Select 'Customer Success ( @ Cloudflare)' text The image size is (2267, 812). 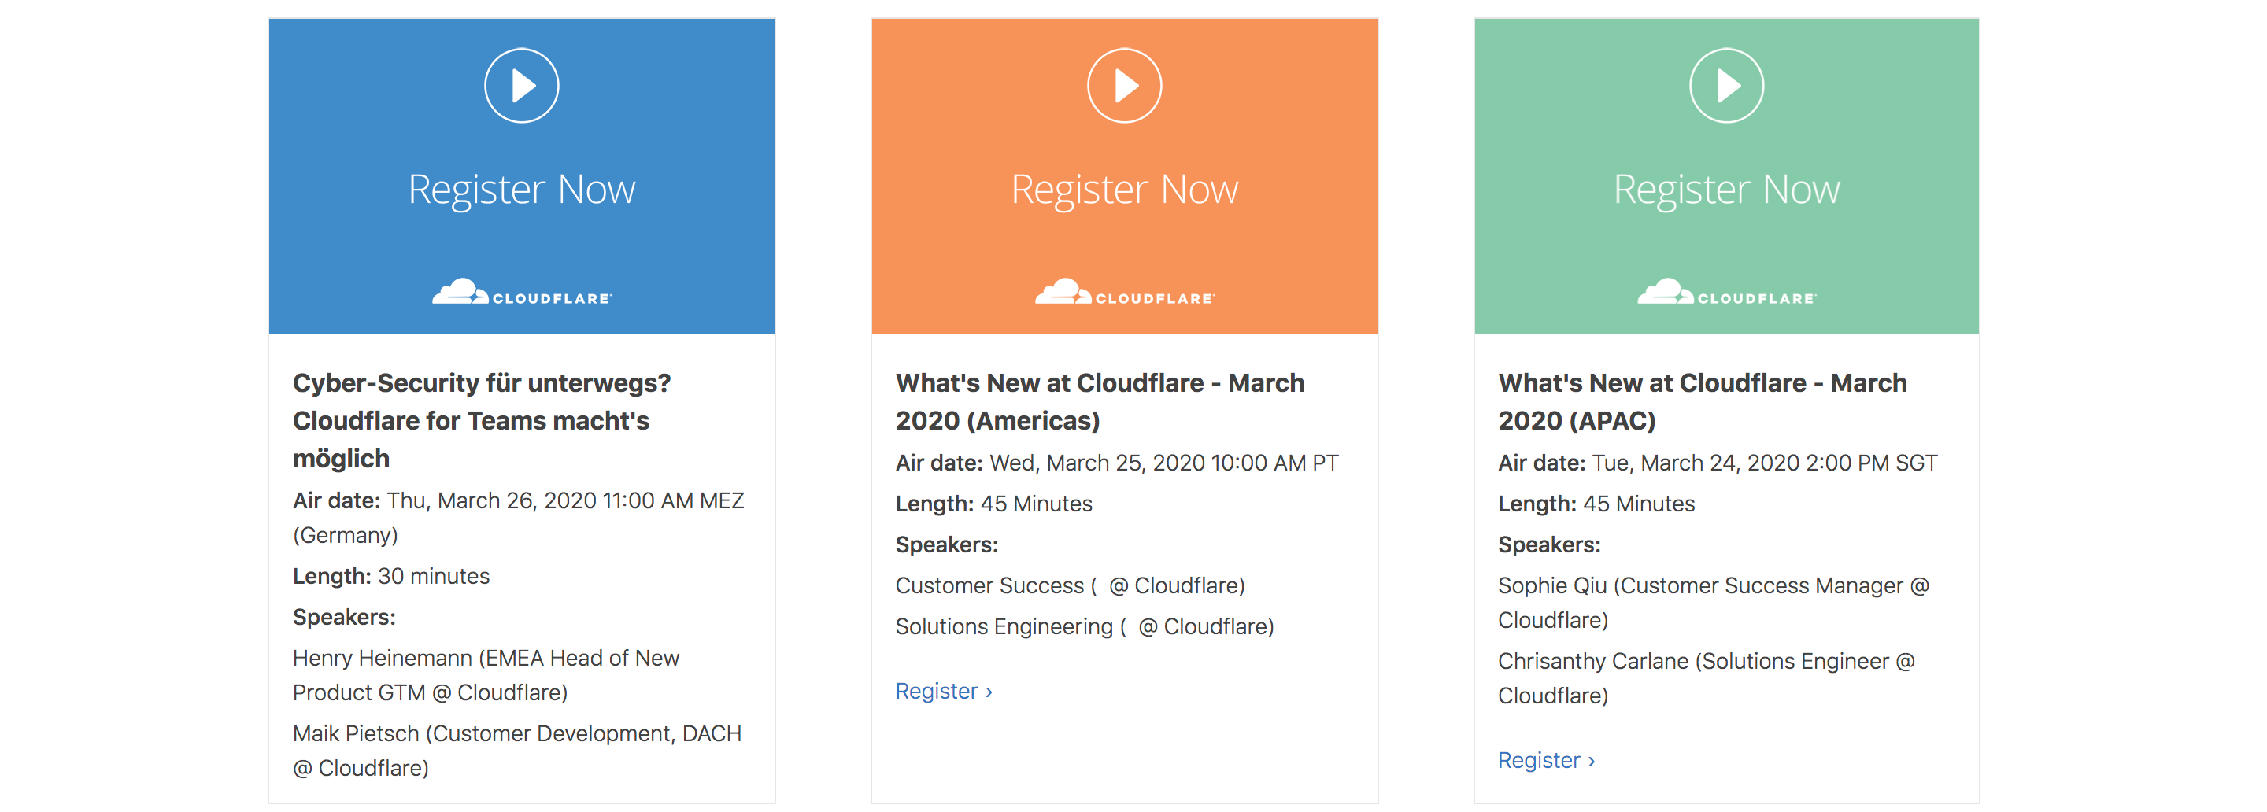(1071, 587)
